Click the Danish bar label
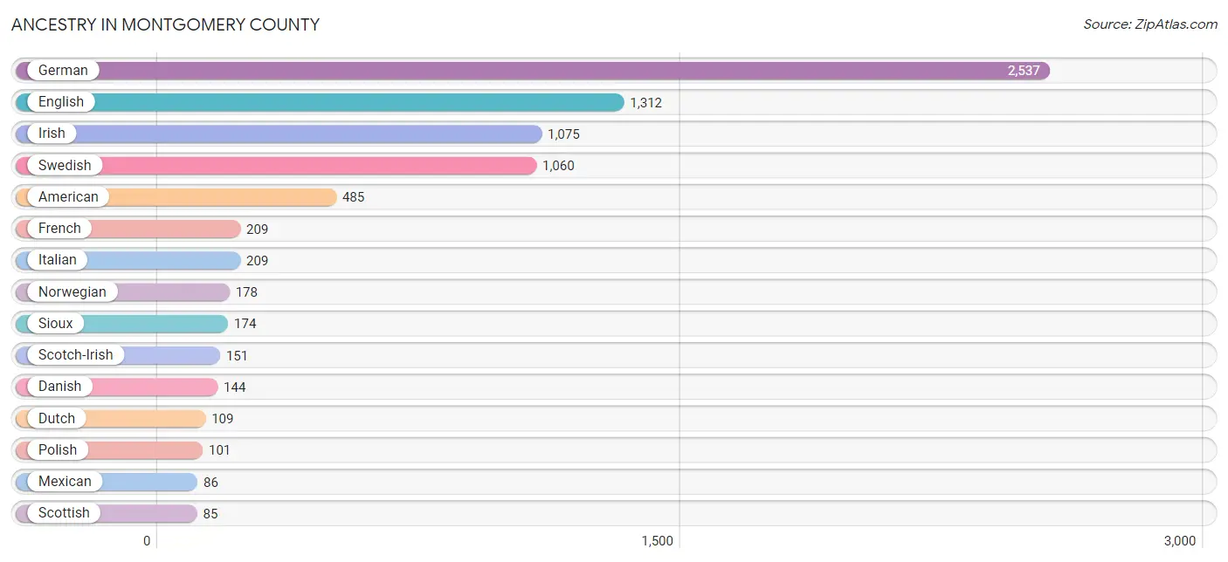Screen dimensions: 1228x562 [x=59, y=387]
